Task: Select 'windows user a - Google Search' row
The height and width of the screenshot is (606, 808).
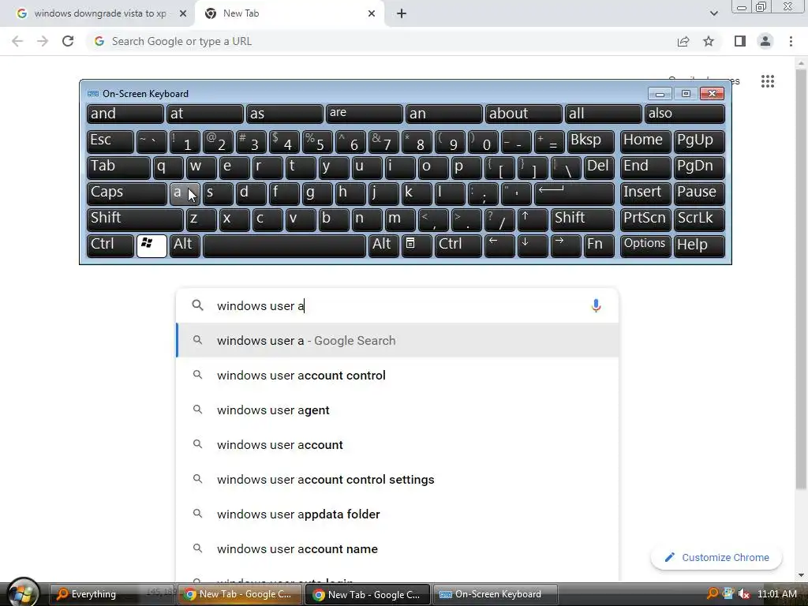Action: click(x=398, y=340)
